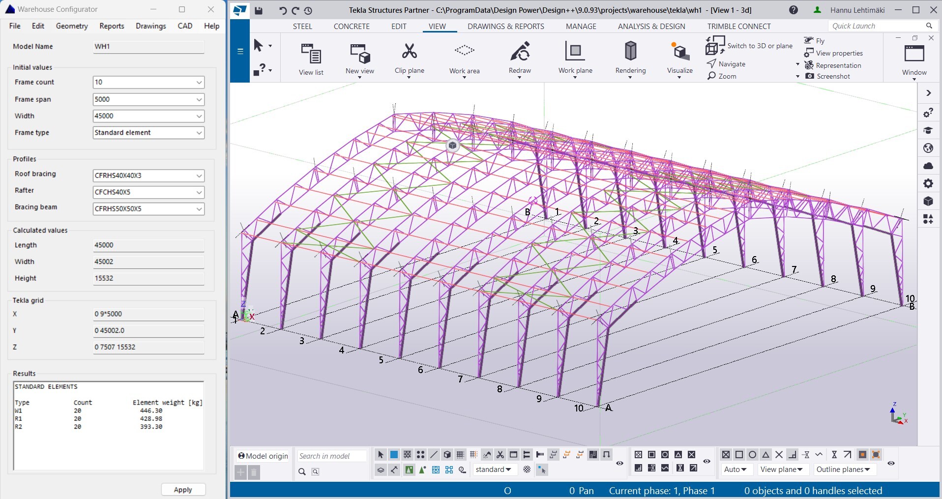Viewport: 942px width, 499px height.
Task: Open the Tekla hamburger file menu
Action: click(x=240, y=51)
